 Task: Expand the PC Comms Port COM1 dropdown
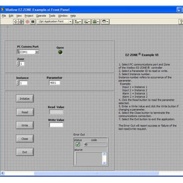[x=37, y=52]
